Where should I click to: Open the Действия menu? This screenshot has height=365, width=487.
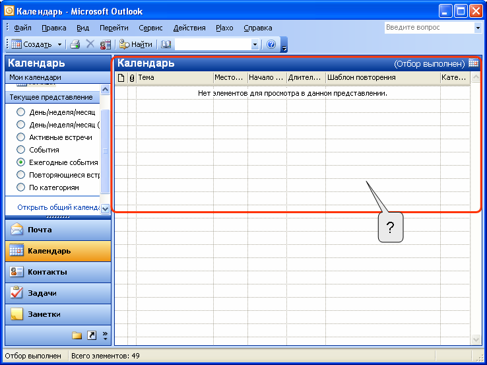[x=189, y=28]
